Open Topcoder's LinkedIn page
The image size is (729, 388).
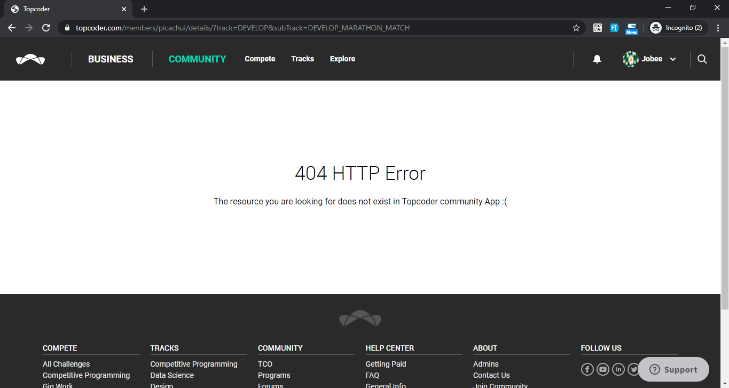(618, 369)
